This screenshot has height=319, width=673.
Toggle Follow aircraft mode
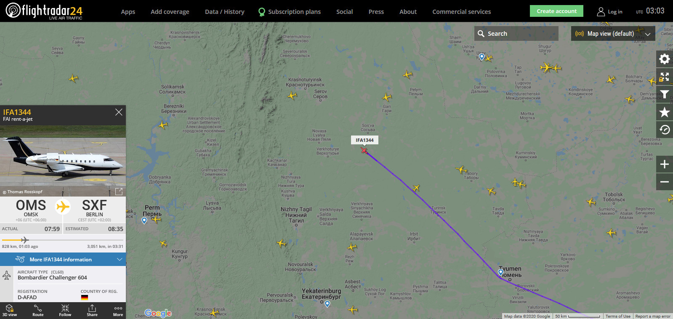click(65, 311)
